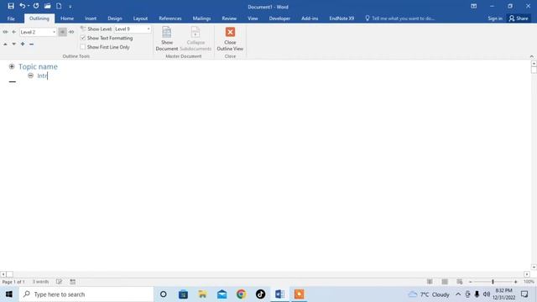The image size is (537, 302).
Task: Move the outline item down
Action: click(x=13, y=44)
